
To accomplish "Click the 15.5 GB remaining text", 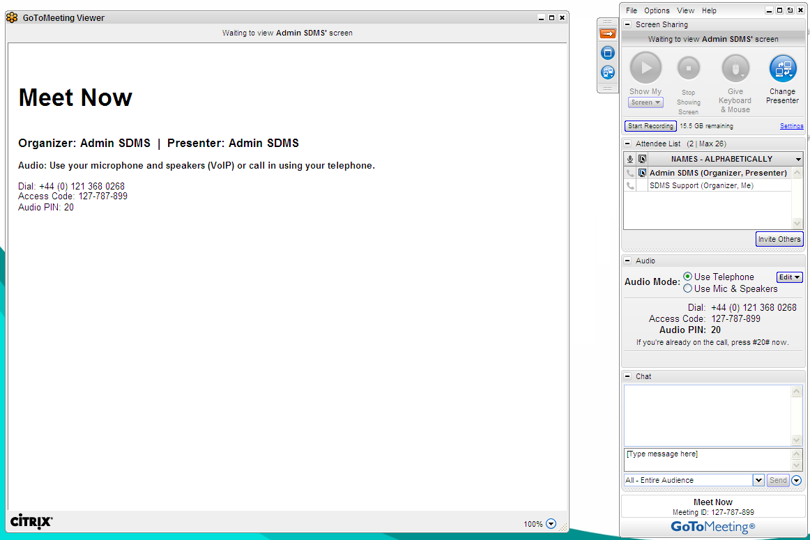I will coord(706,126).
